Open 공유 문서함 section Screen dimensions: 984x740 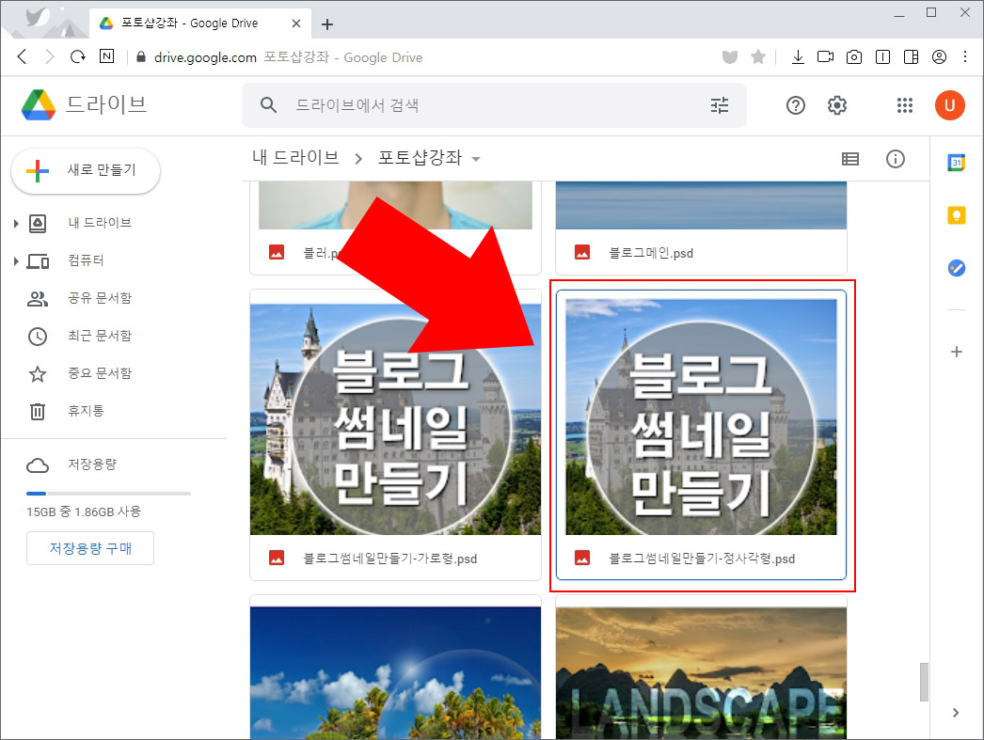pos(99,298)
